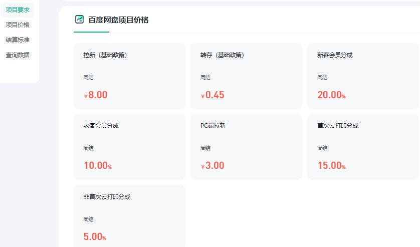Select the 非首次云打印分成 card title

[x=107, y=197]
